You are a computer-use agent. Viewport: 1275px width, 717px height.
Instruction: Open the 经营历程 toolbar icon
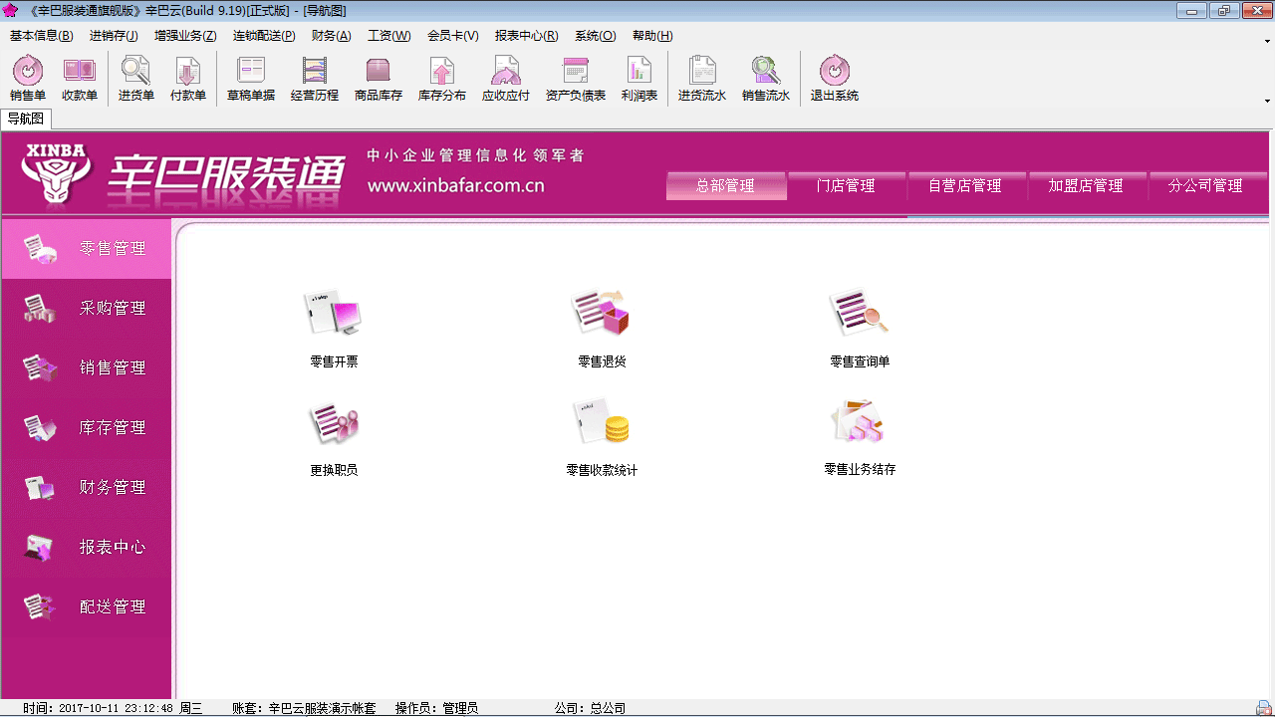315,80
